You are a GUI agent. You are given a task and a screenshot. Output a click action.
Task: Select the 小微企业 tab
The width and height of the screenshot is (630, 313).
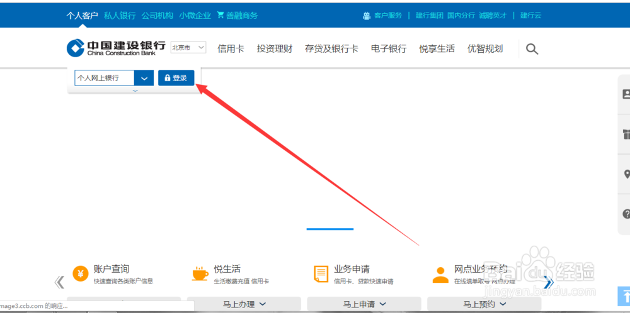tap(195, 16)
